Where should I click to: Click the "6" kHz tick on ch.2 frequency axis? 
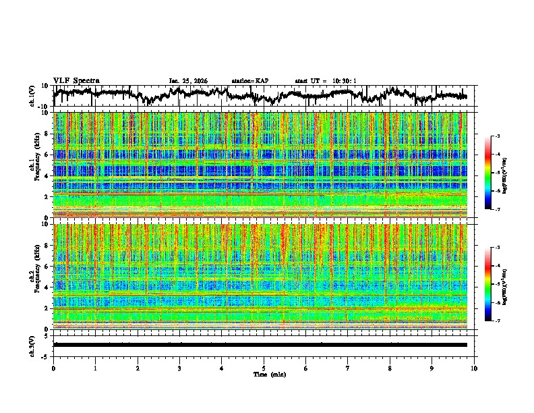47,267
